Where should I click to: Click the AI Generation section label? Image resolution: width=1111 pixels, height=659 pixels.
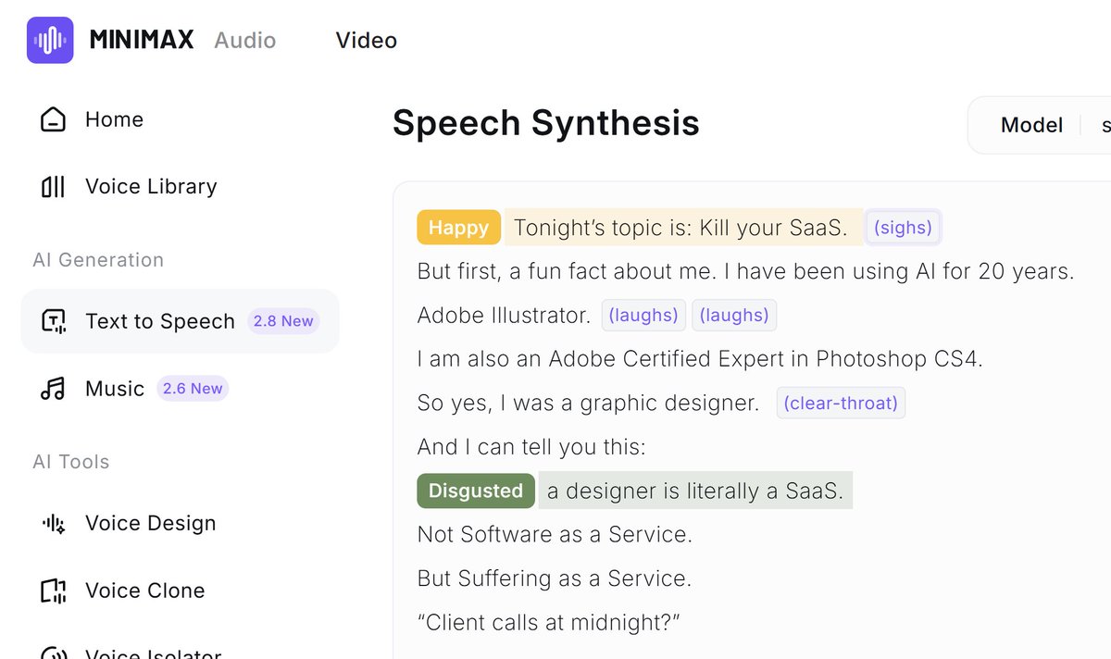98,260
